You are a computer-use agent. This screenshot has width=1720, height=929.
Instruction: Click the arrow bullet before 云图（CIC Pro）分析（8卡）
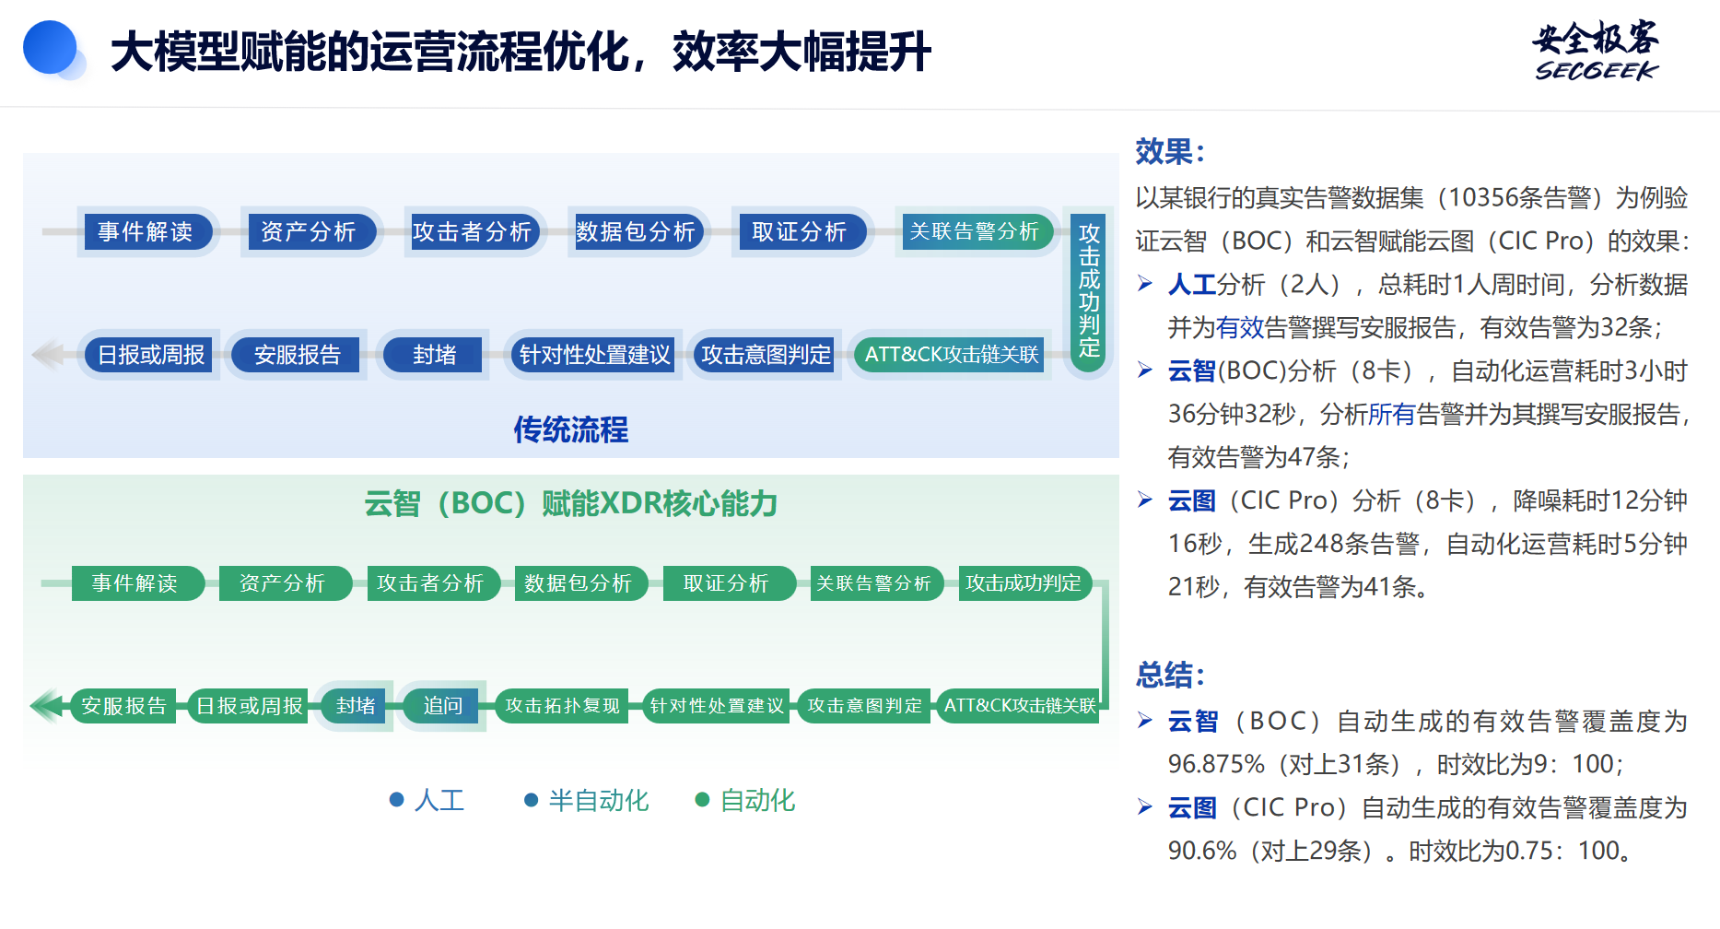click(1145, 500)
